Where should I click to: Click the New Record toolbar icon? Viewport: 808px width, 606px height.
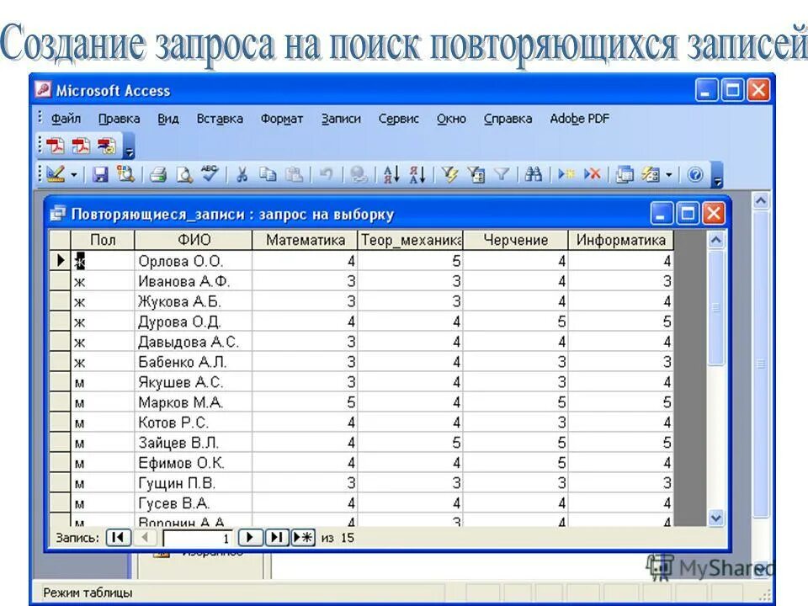[x=566, y=175]
